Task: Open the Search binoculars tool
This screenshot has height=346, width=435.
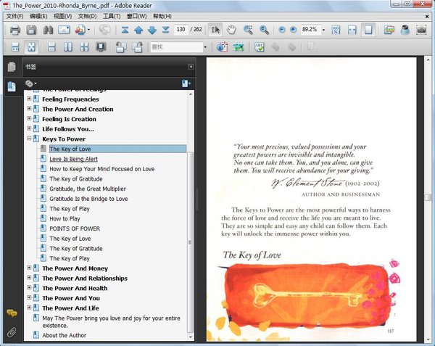Action: click(48, 30)
